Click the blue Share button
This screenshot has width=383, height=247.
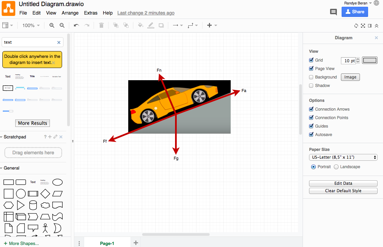click(355, 12)
